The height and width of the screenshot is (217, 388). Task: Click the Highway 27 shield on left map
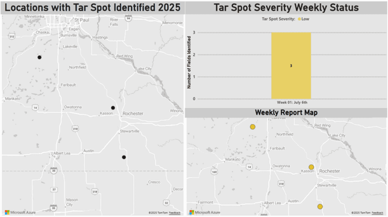pos(54,190)
